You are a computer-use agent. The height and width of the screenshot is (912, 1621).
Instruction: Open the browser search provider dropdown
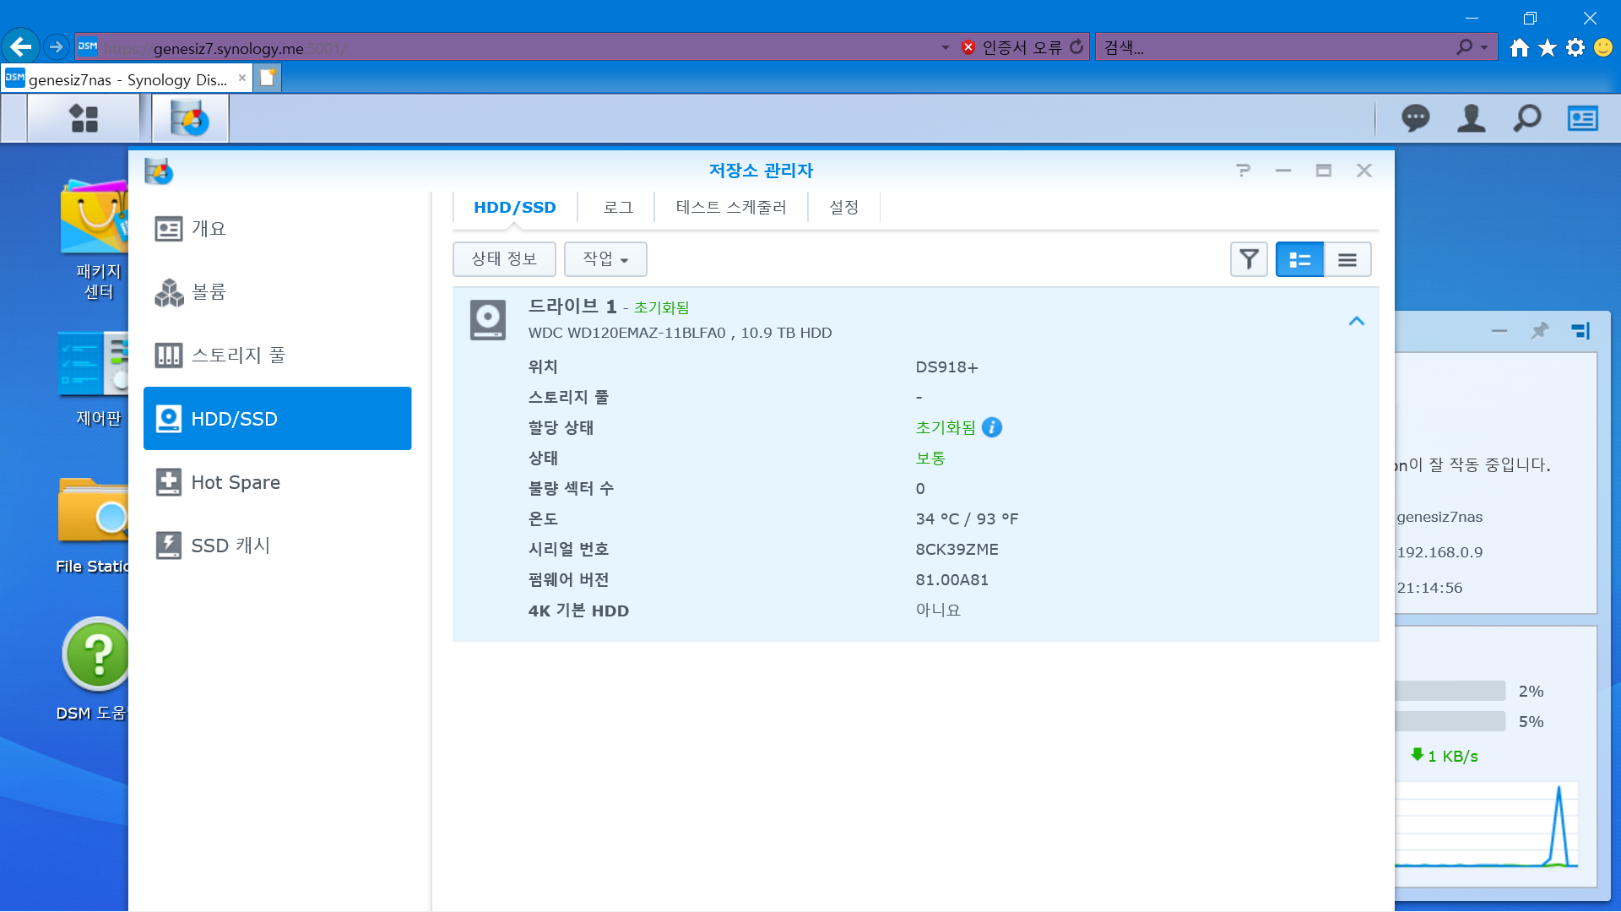(x=1484, y=48)
